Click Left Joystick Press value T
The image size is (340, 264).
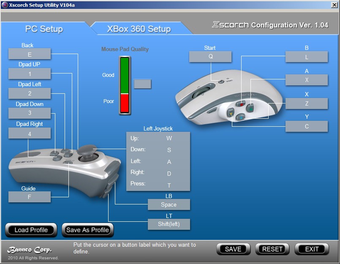coord(169,185)
